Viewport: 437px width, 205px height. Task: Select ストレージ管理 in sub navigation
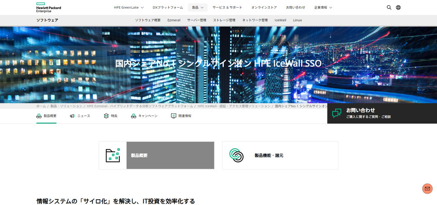pyautogui.click(x=224, y=20)
